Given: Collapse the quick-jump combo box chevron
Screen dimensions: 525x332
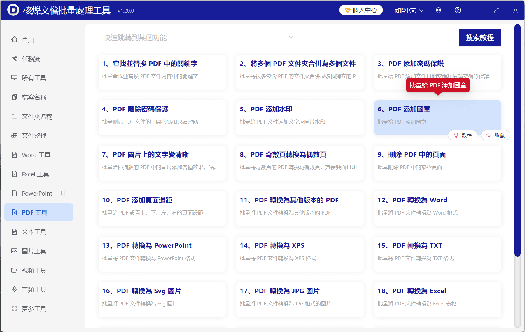Looking at the screenshot, I should click(x=290, y=37).
